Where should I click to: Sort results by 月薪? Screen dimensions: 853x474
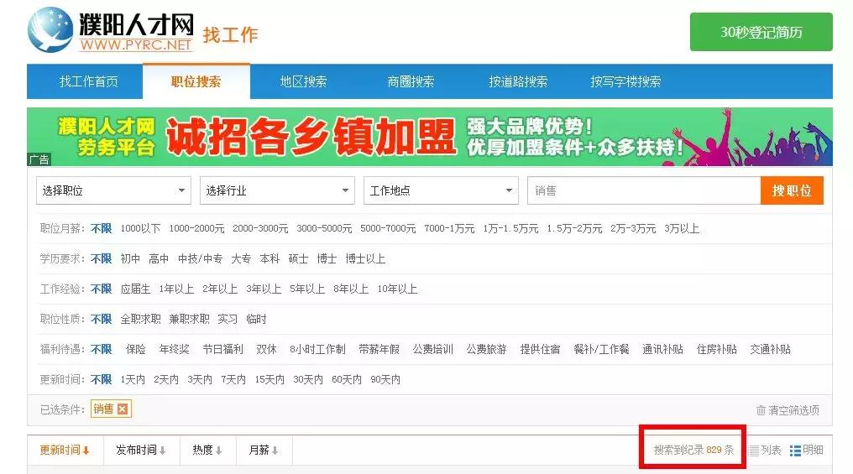pos(264,450)
